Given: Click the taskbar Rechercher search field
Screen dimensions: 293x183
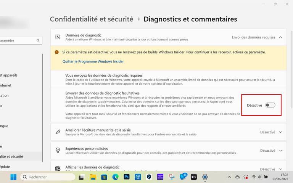Looking at the screenshot, I should [x=48, y=177].
